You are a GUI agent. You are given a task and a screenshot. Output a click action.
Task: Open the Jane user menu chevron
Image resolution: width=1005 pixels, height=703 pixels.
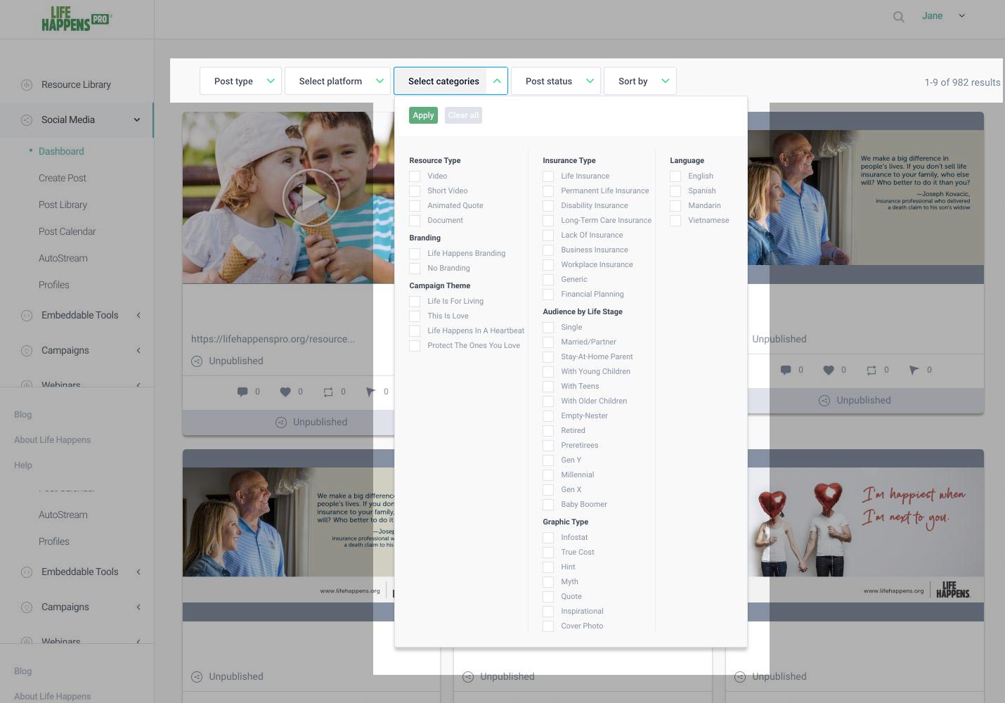(x=961, y=15)
